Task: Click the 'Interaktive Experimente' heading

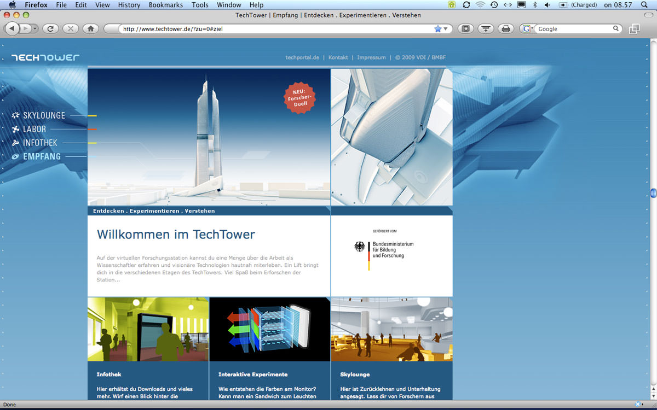Action: (253, 374)
